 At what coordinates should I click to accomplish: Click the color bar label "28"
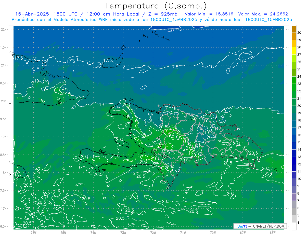(x=299, y=47)
